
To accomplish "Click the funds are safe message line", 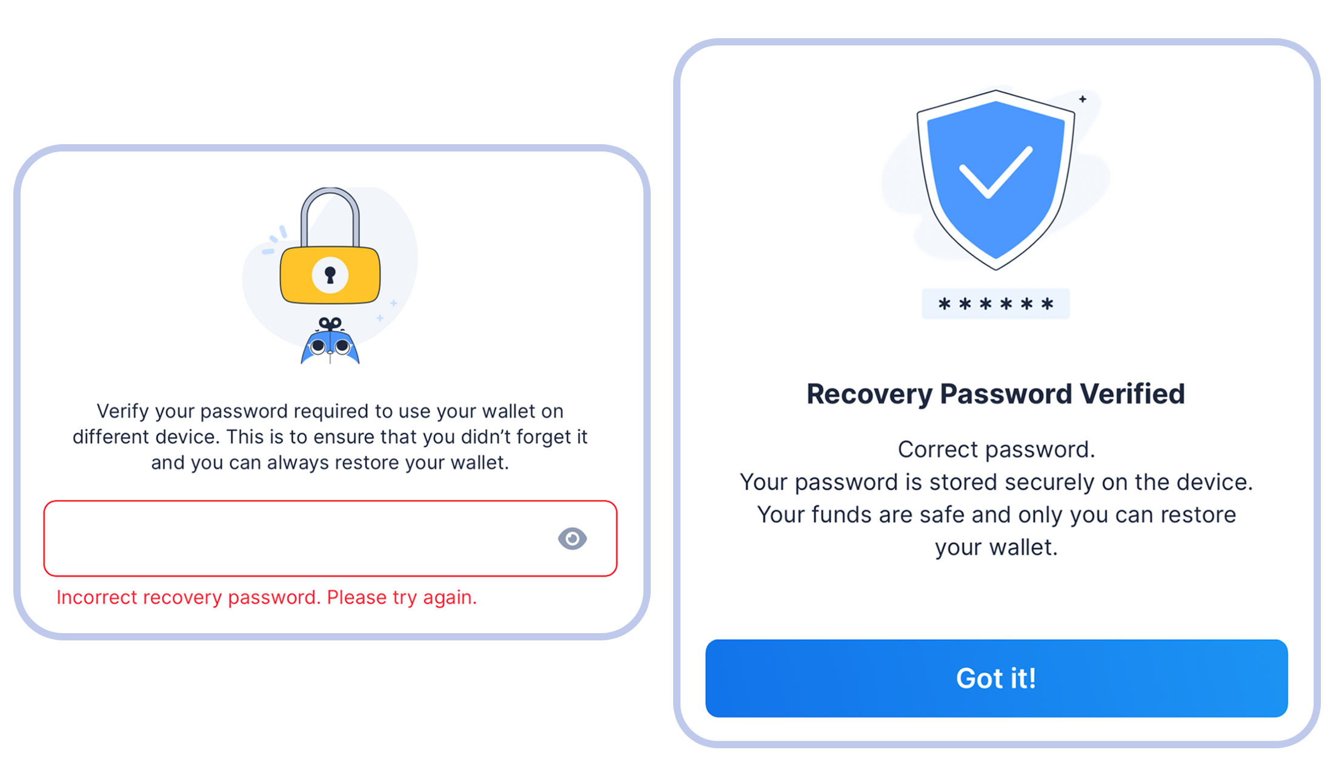I will coord(996,515).
